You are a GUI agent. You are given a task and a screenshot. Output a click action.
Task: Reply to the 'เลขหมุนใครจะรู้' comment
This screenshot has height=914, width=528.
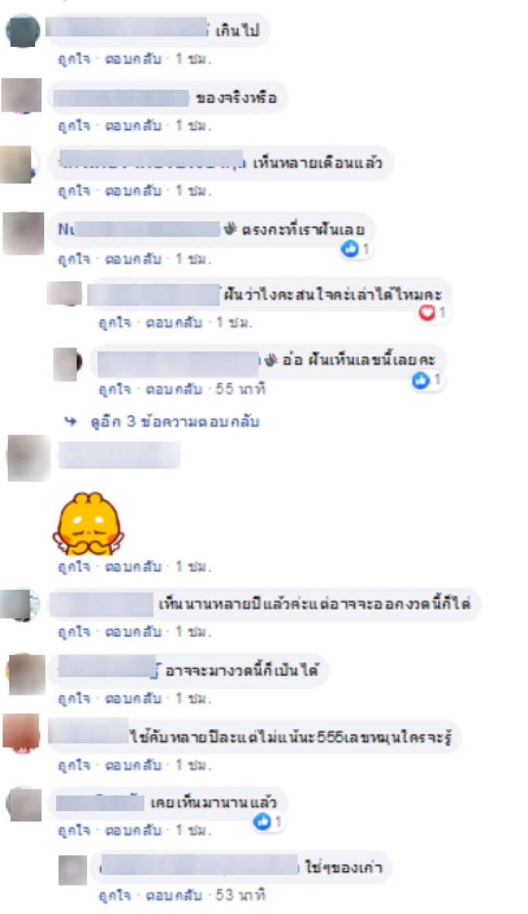pyautogui.click(x=134, y=765)
